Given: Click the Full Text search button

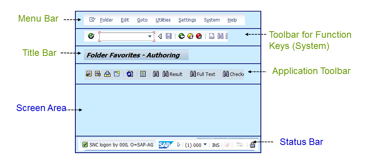Looking at the screenshot, I should pyautogui.click(x=203, y=74).
